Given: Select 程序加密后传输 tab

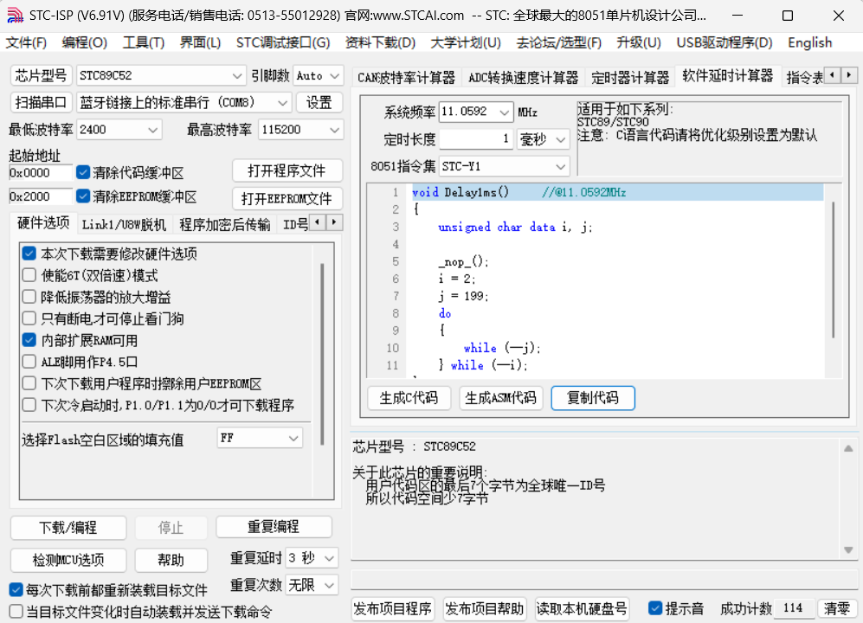Looking at the screenshot, I should coord(224,225).
